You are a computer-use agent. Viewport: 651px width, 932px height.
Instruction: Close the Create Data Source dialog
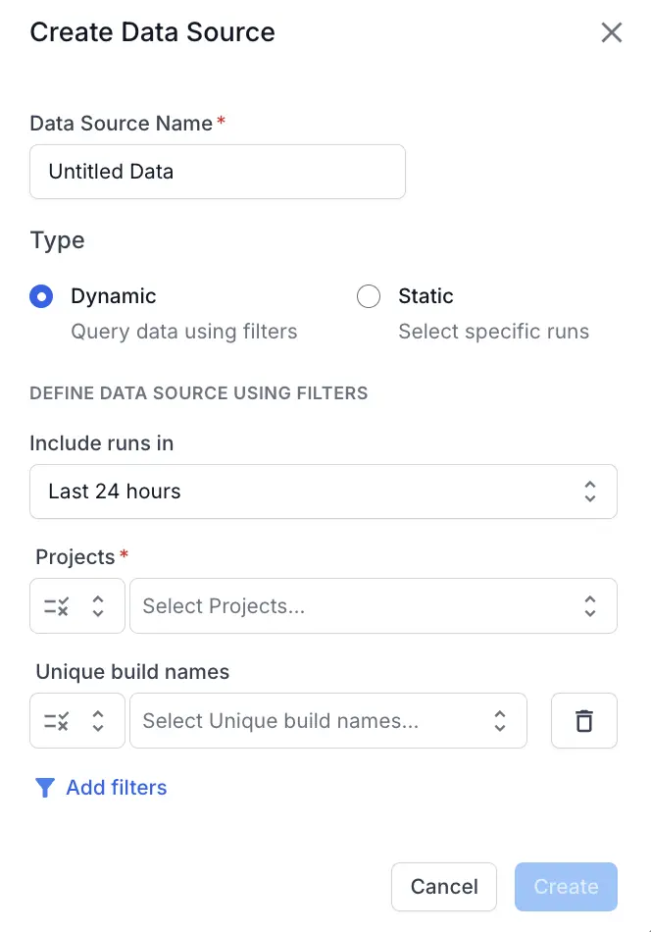tap(612, 32)
